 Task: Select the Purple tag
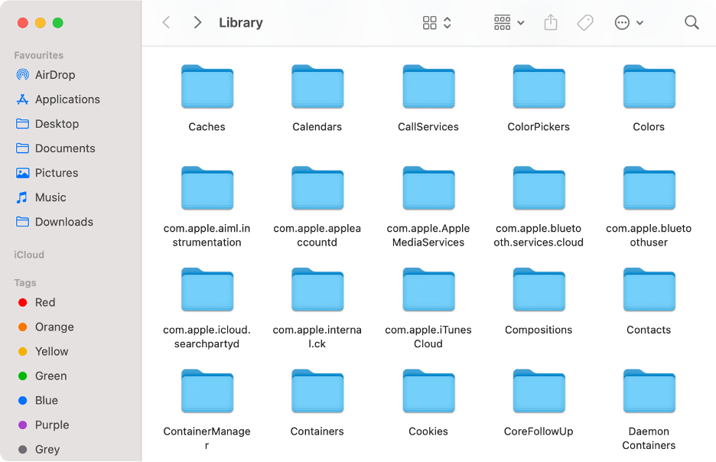click(x=44, y=425)
